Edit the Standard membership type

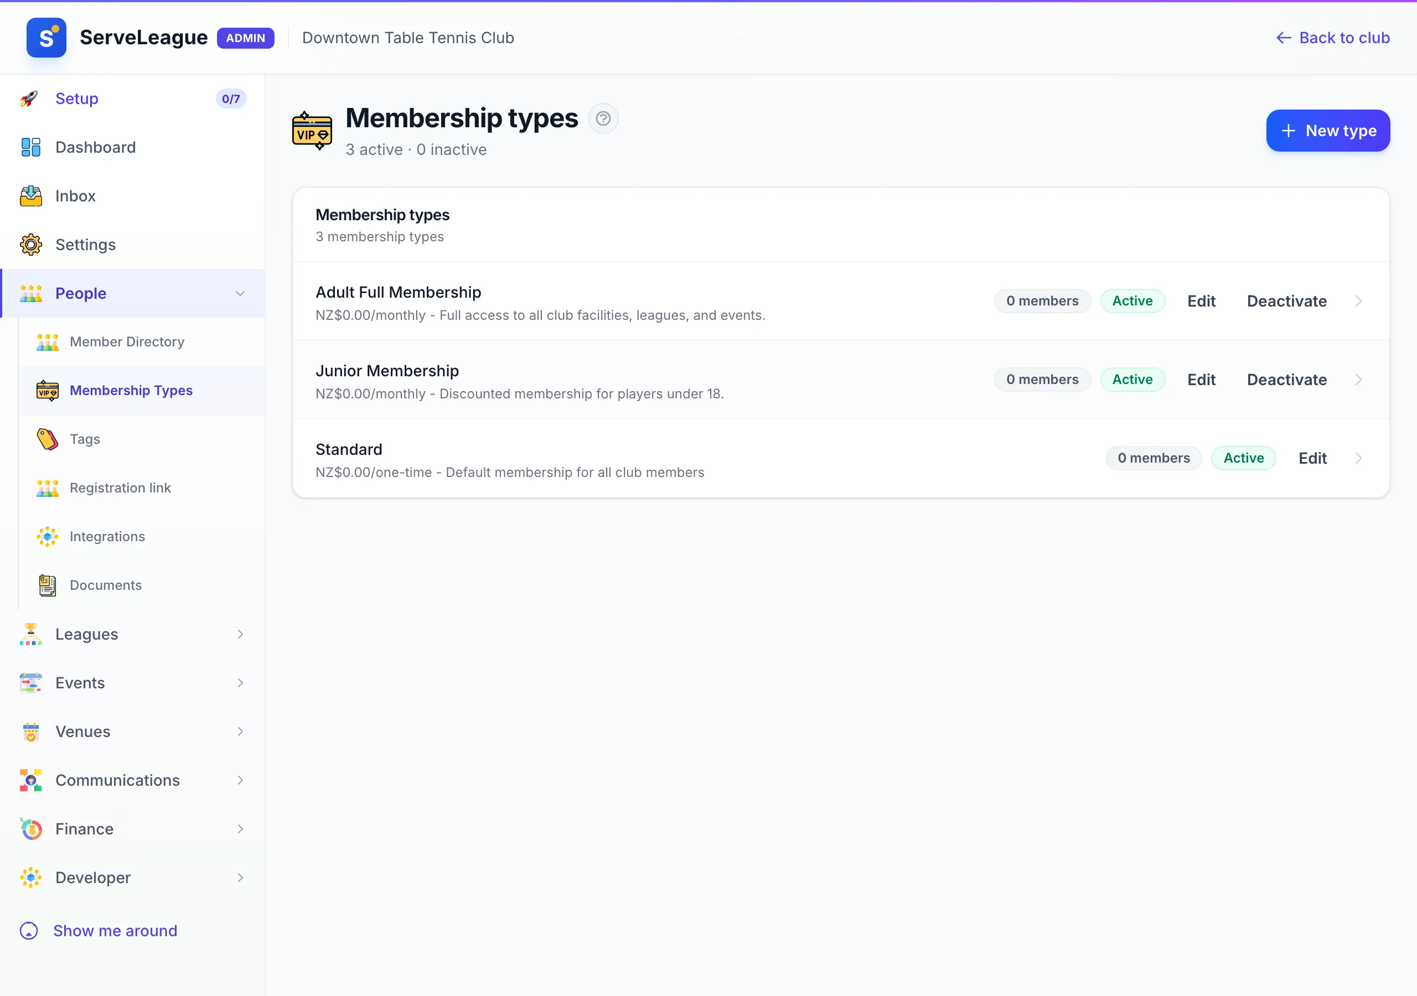1312,459
